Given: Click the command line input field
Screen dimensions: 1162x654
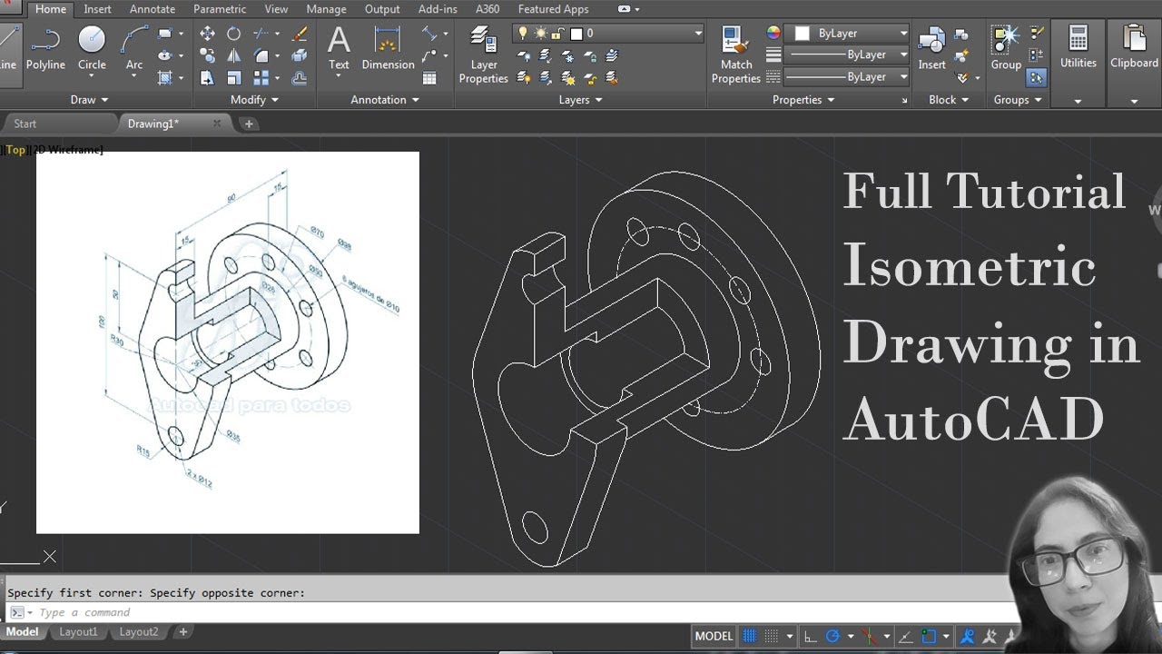Looking at the screenshot, I should click(508, 612).
